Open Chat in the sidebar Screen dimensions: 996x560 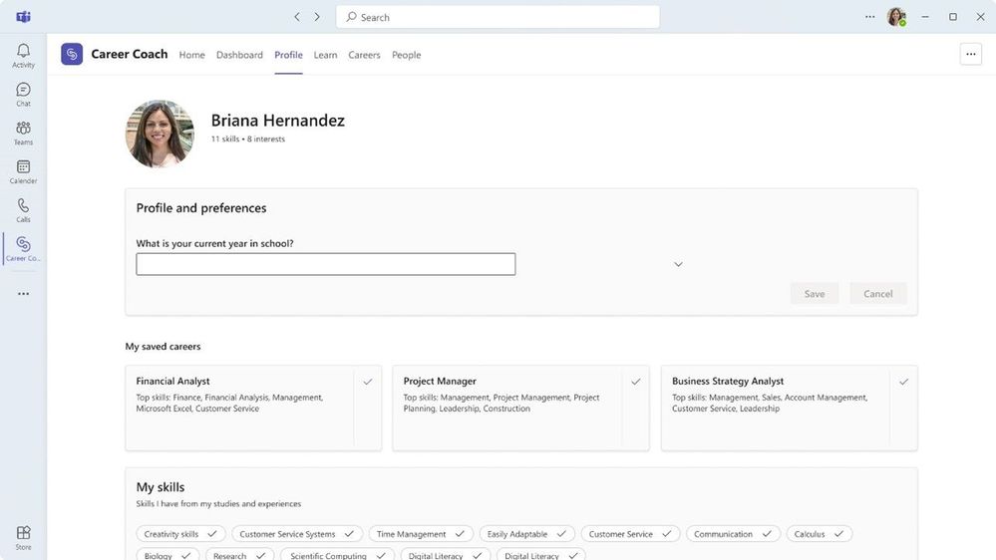click(24, 95)
